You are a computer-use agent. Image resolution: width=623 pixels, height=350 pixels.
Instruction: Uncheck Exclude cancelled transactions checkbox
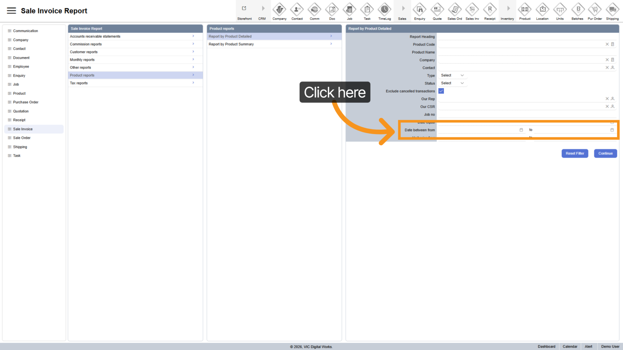coord(441,91)
